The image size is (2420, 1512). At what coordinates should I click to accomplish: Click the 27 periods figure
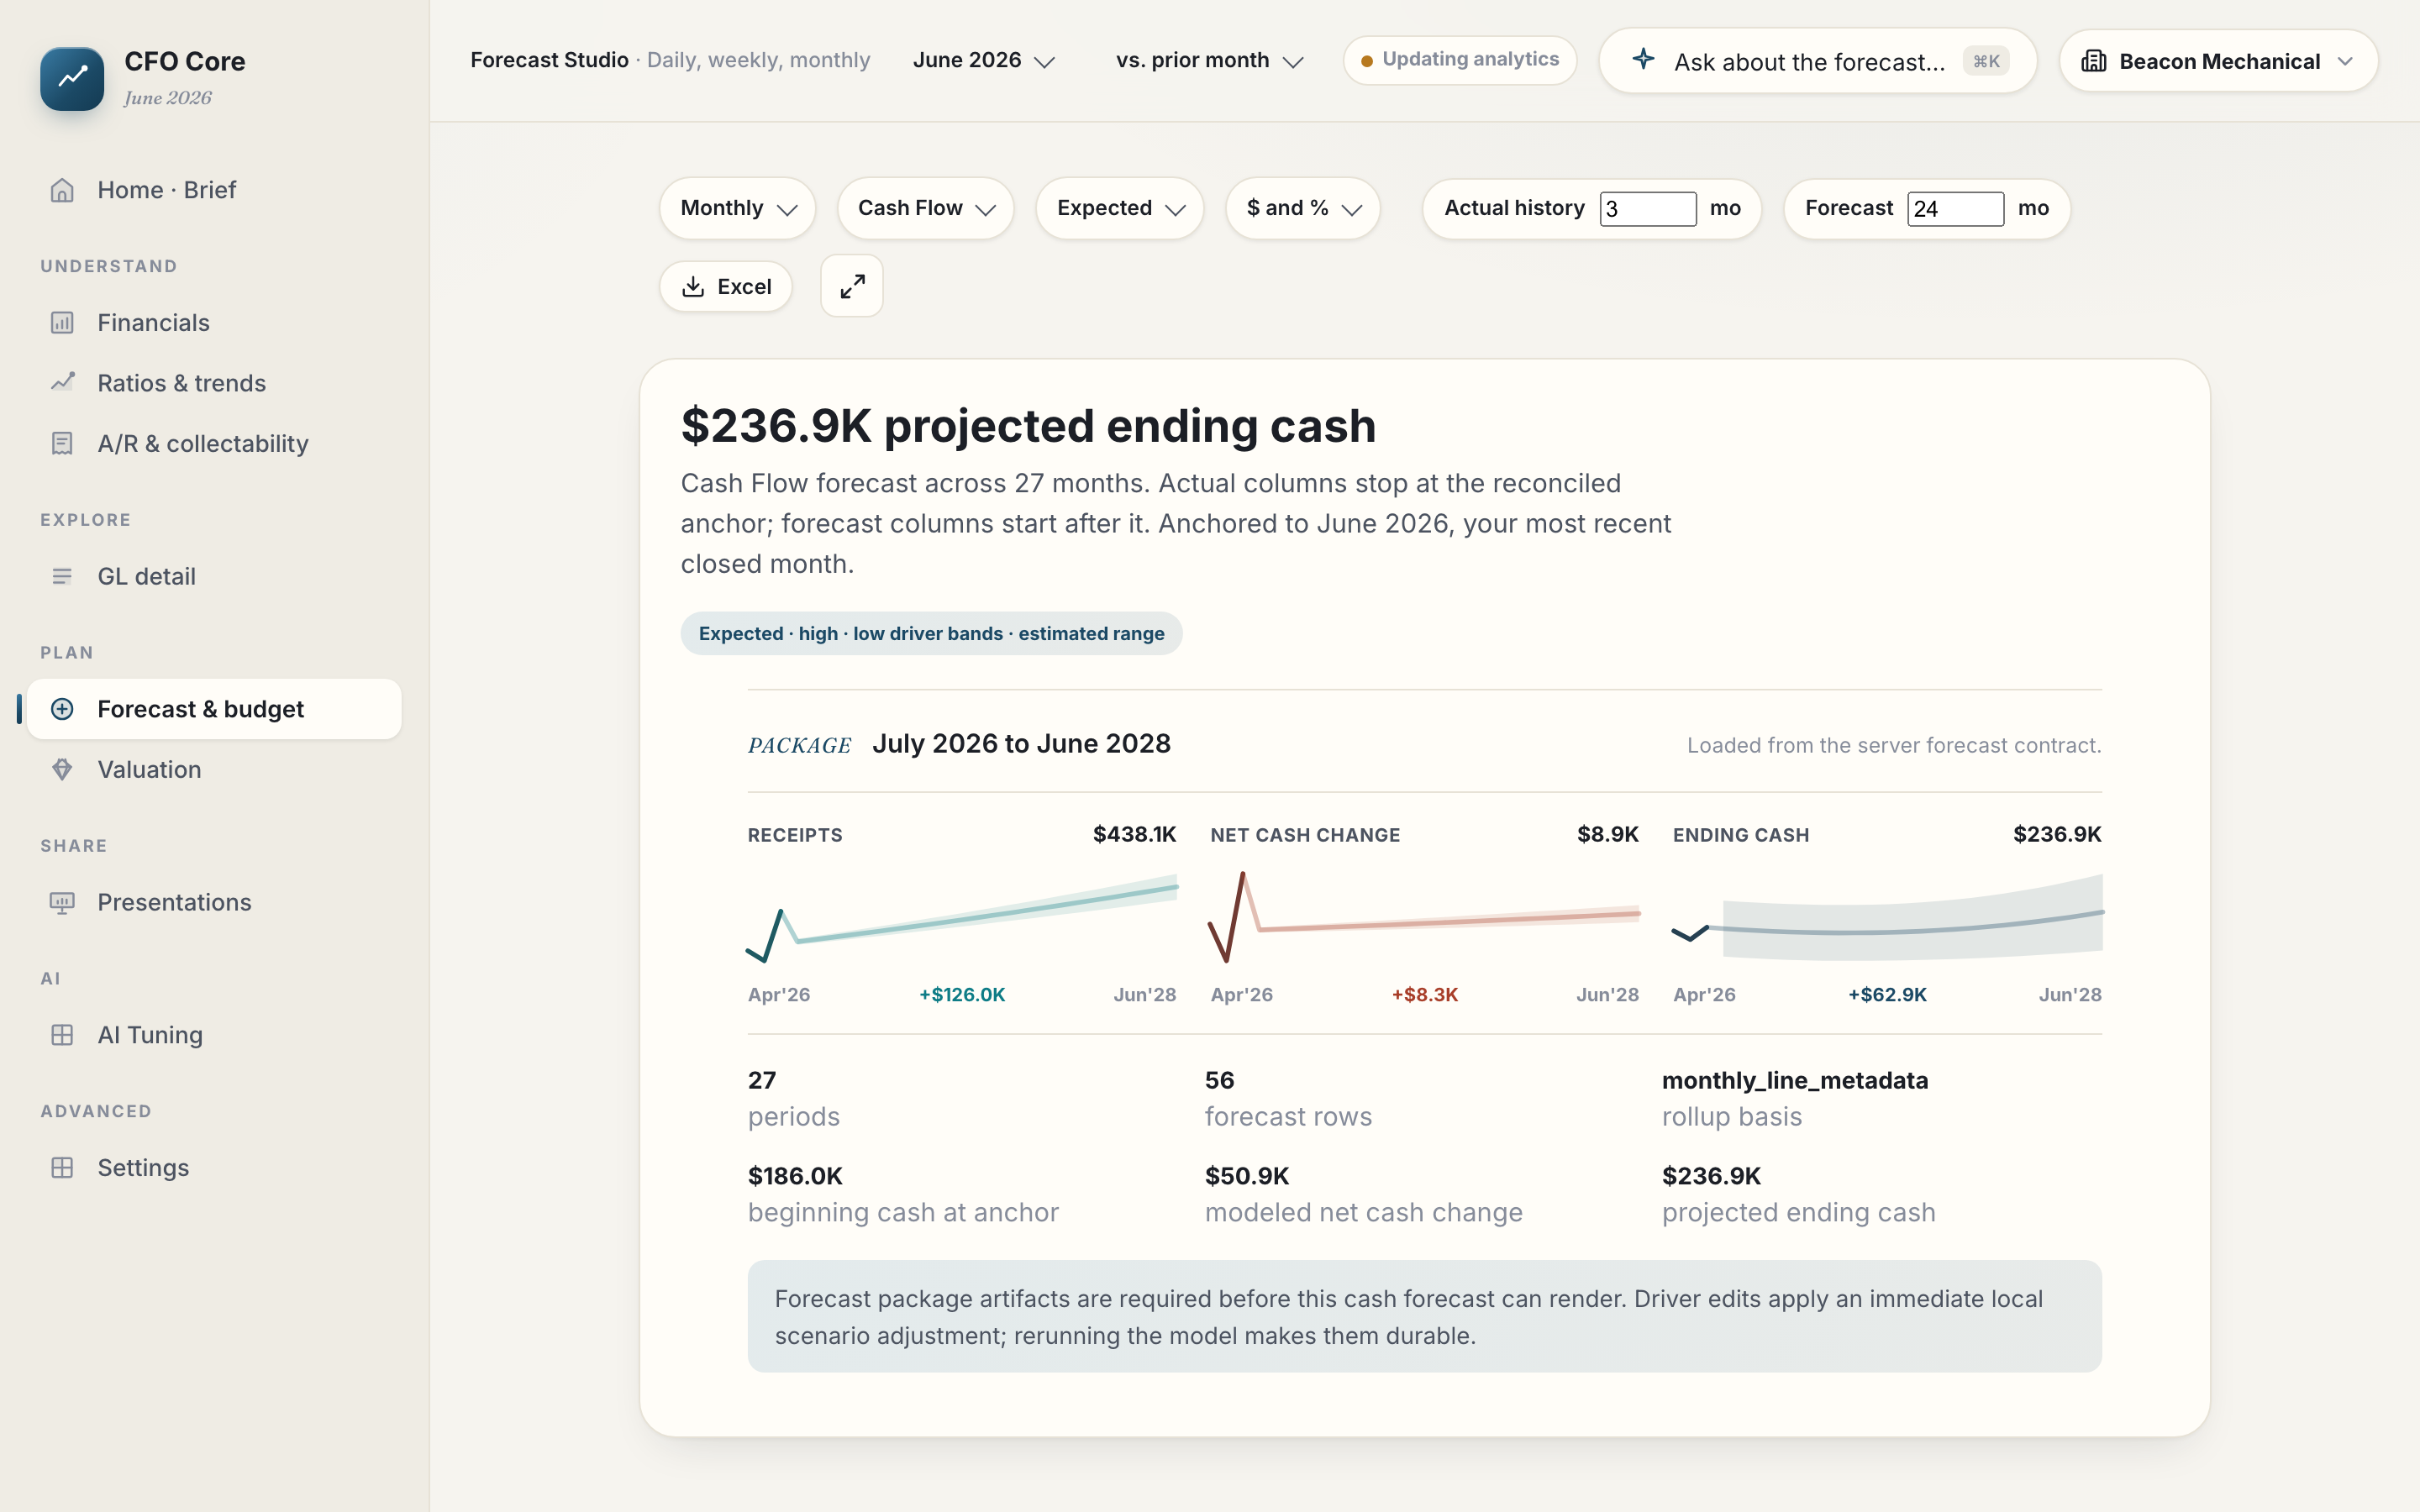click(x=762, y=1080)
